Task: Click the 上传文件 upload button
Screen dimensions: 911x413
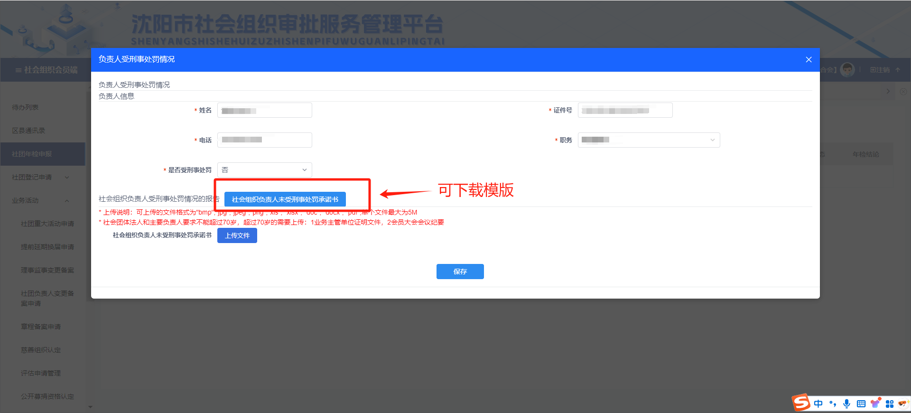Action: point(237,235)
